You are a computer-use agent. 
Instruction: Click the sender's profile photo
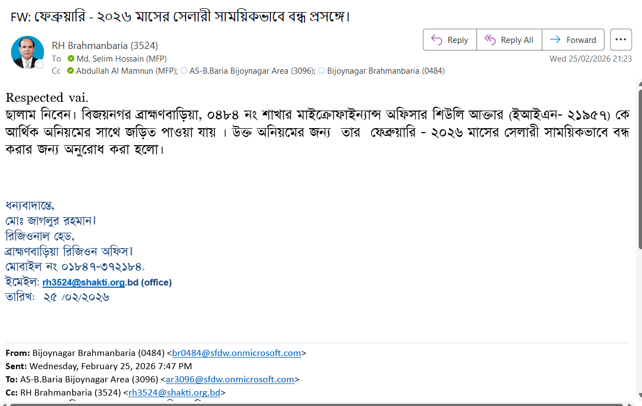coord(27,52)
